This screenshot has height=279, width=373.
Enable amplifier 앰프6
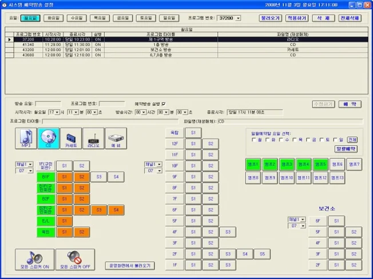click(x=338, y=165)
